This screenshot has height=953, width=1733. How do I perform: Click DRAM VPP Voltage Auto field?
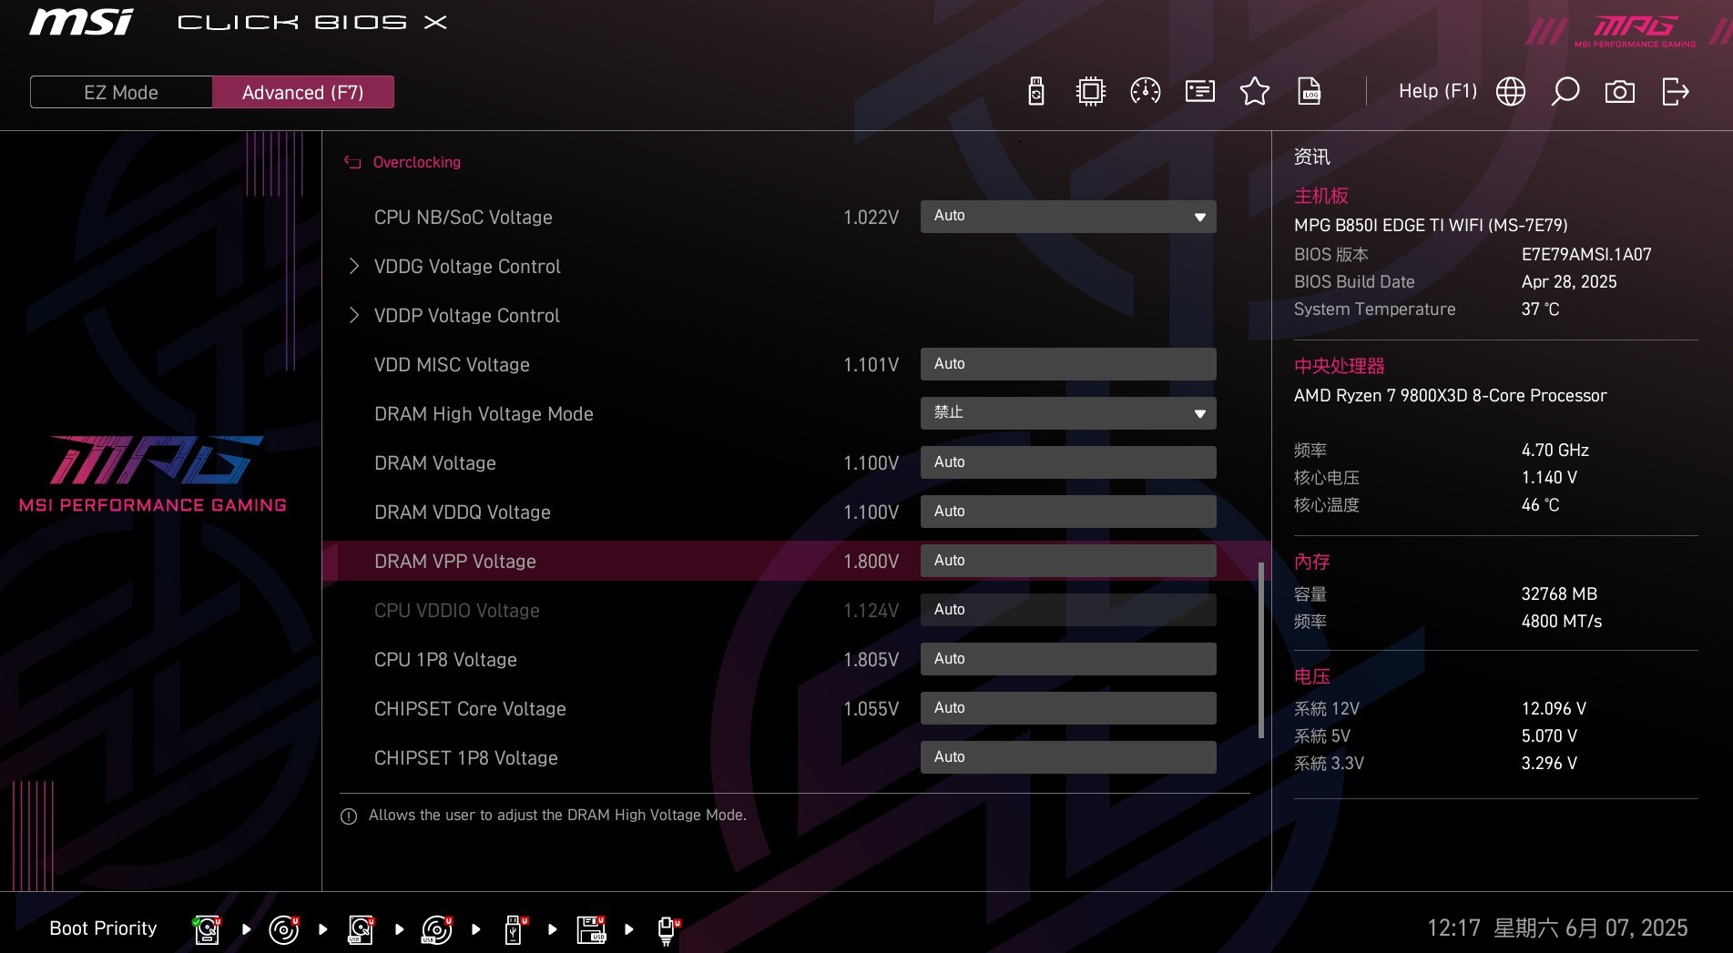point(1068,561)
